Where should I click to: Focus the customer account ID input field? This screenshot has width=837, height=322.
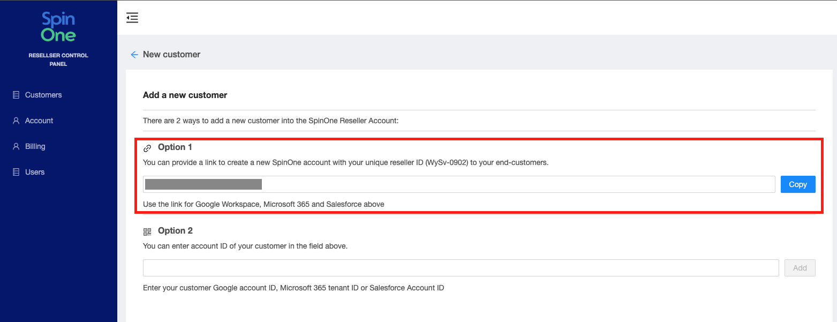pyautogui.click(x=461, y=268)
